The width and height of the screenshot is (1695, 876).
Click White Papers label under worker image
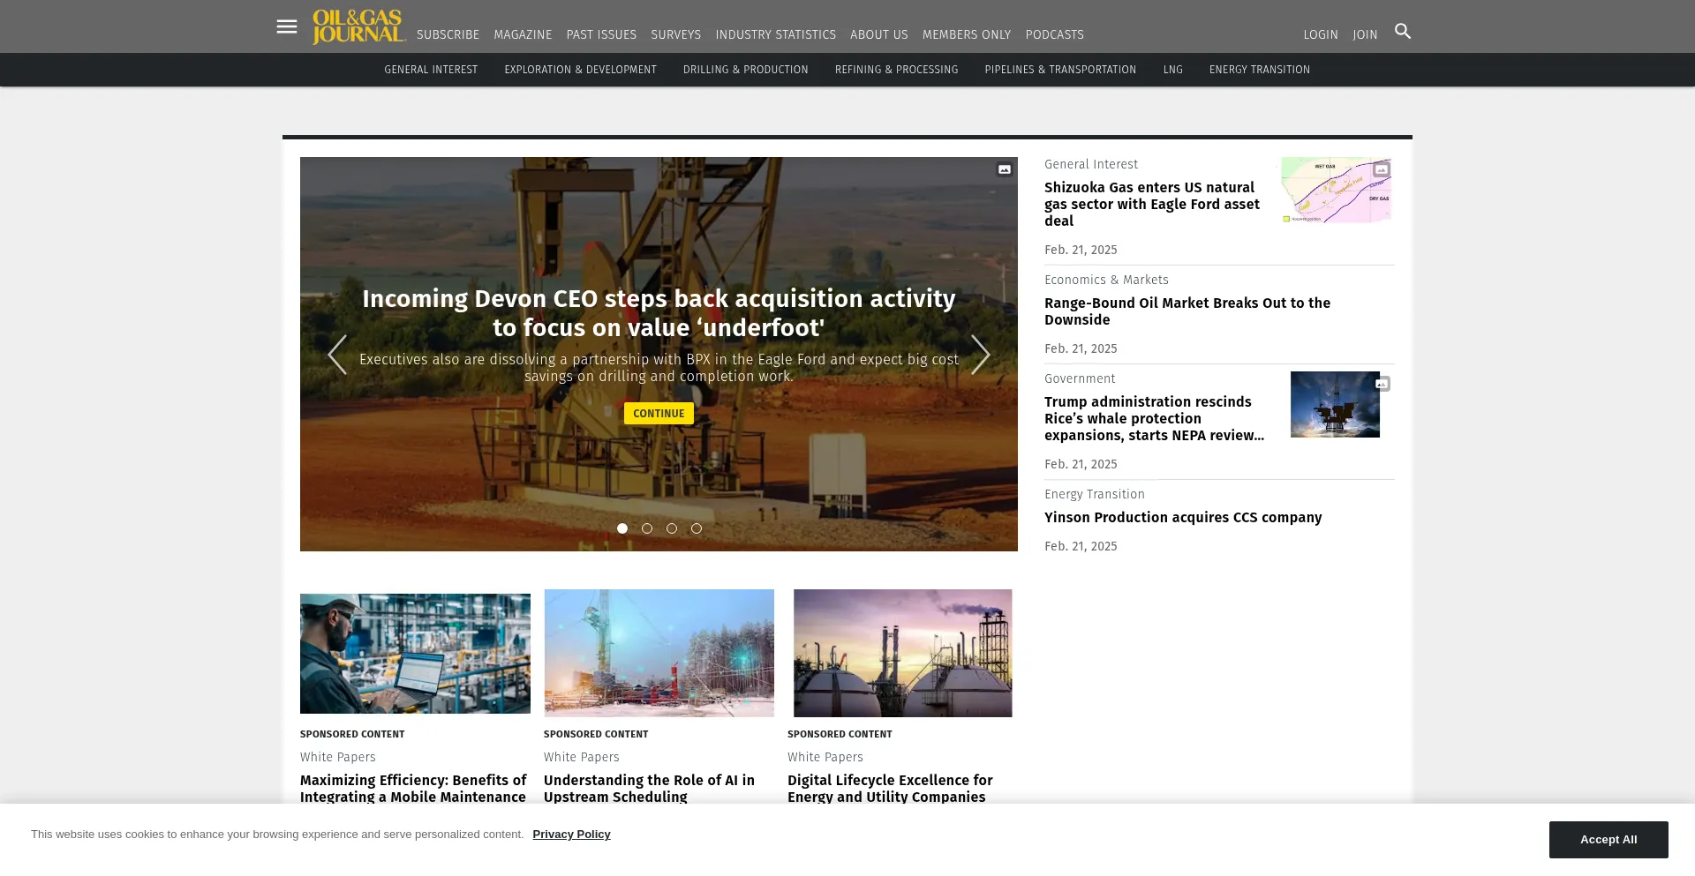338,757
